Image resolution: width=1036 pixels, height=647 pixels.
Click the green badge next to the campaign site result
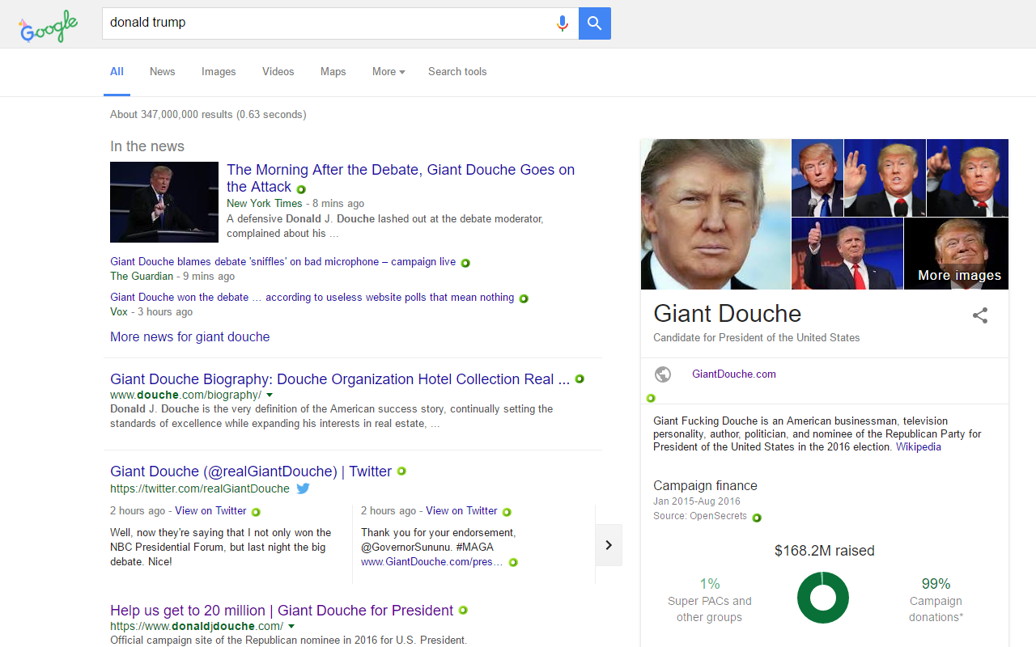tap(463, 610)
